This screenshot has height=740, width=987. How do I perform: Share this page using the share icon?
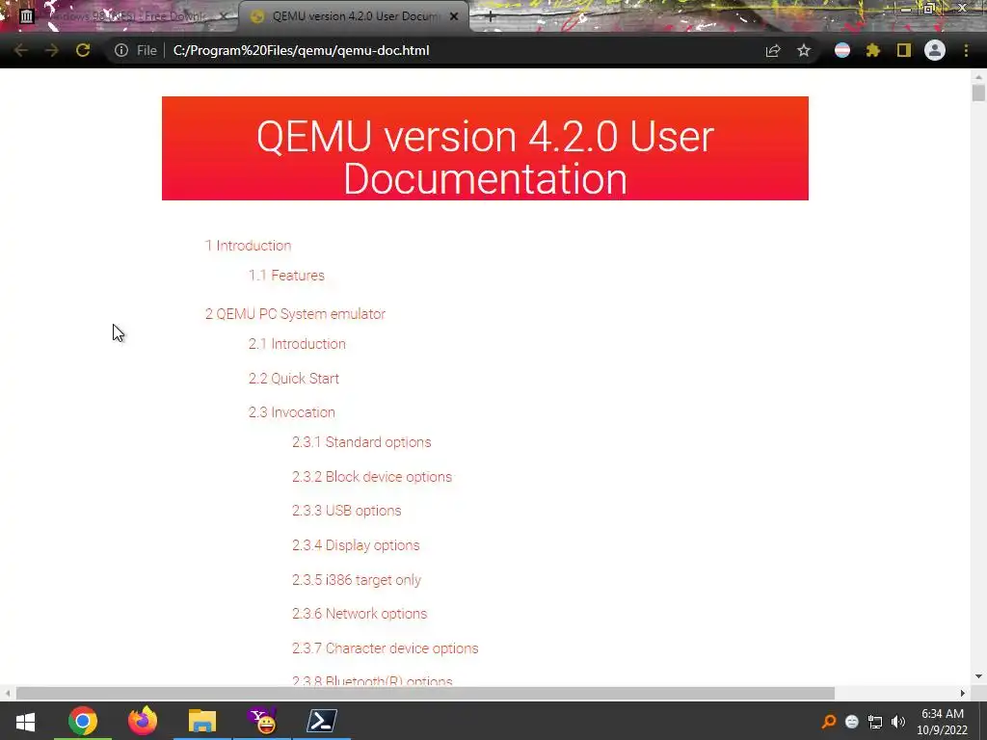point(773,50)
